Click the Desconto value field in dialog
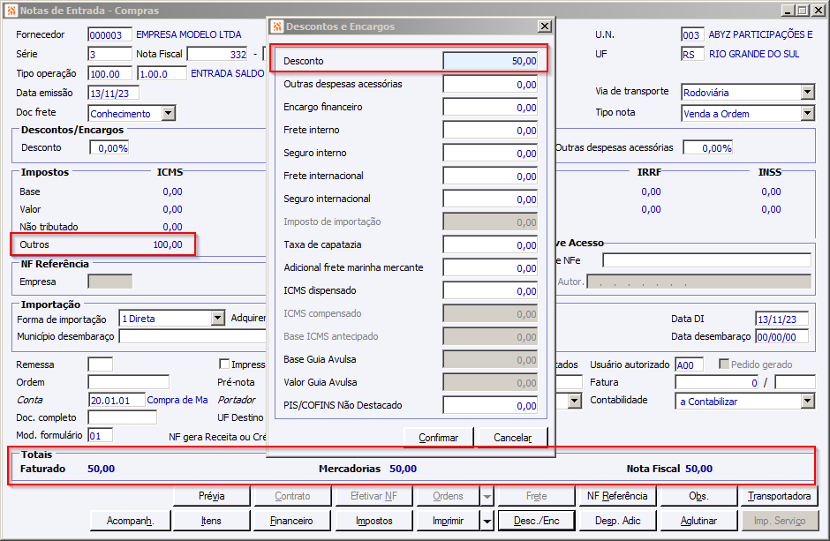 click(x=491, y=61)
